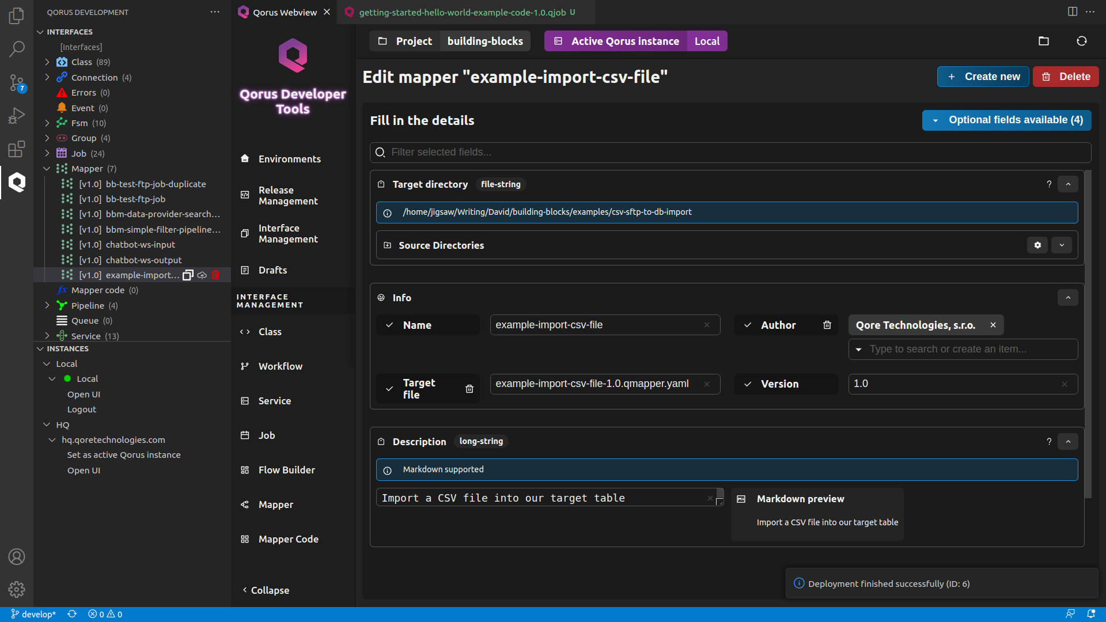This screenshot has width=1106, height=622.
Task: Click the refresh icon in webview top bar
Action: point(1081,41)
